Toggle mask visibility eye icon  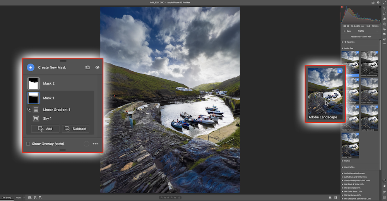[98, 67]
